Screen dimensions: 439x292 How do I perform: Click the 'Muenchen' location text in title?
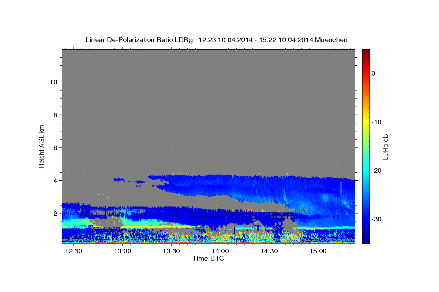331,40
